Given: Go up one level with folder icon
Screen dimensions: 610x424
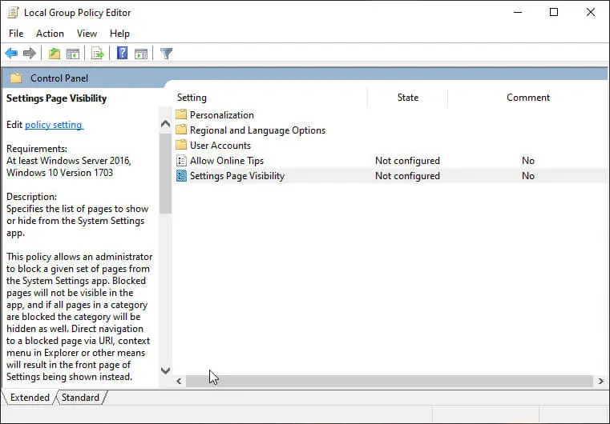Looking at the screenshot, I should pos(54,53).
